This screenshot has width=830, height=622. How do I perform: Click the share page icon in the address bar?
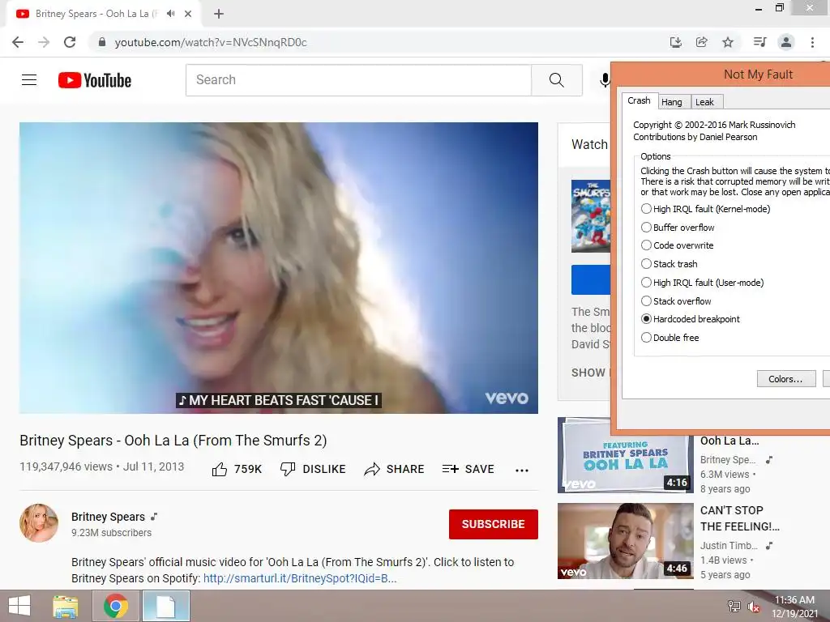pos(702,42)
